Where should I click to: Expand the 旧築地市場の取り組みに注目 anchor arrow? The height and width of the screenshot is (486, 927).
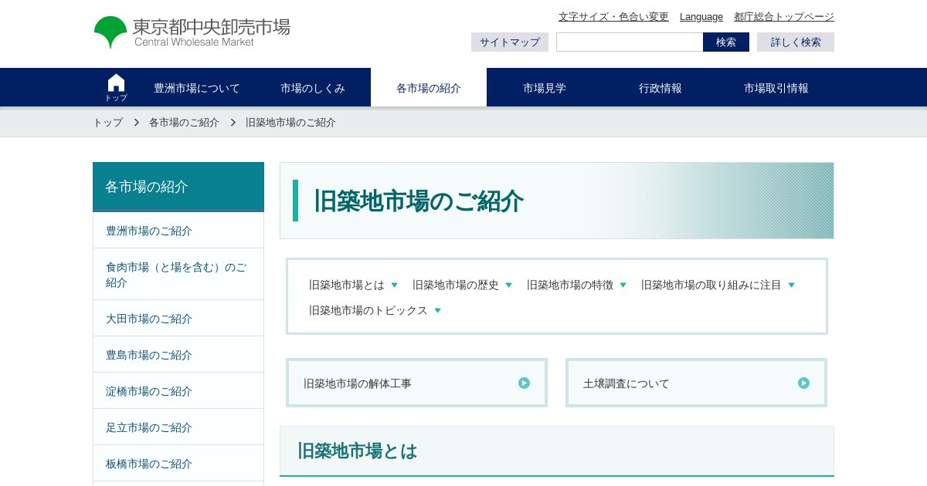click(791, 285)
